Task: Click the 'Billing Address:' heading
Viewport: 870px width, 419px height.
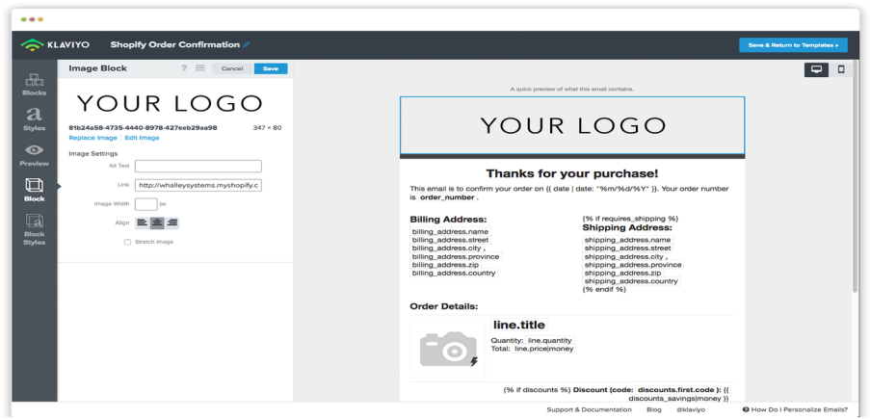Action: [x=448, y=220]
